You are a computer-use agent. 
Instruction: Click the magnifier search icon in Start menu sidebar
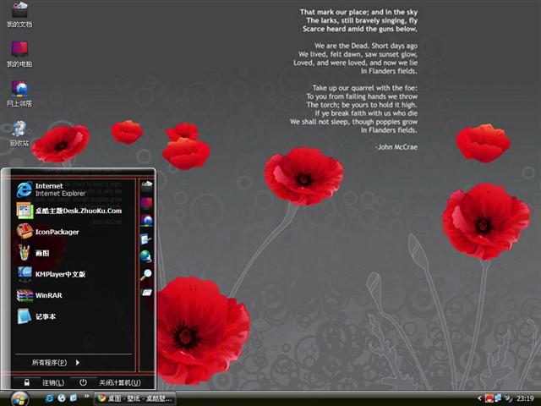tap(146, 274)
